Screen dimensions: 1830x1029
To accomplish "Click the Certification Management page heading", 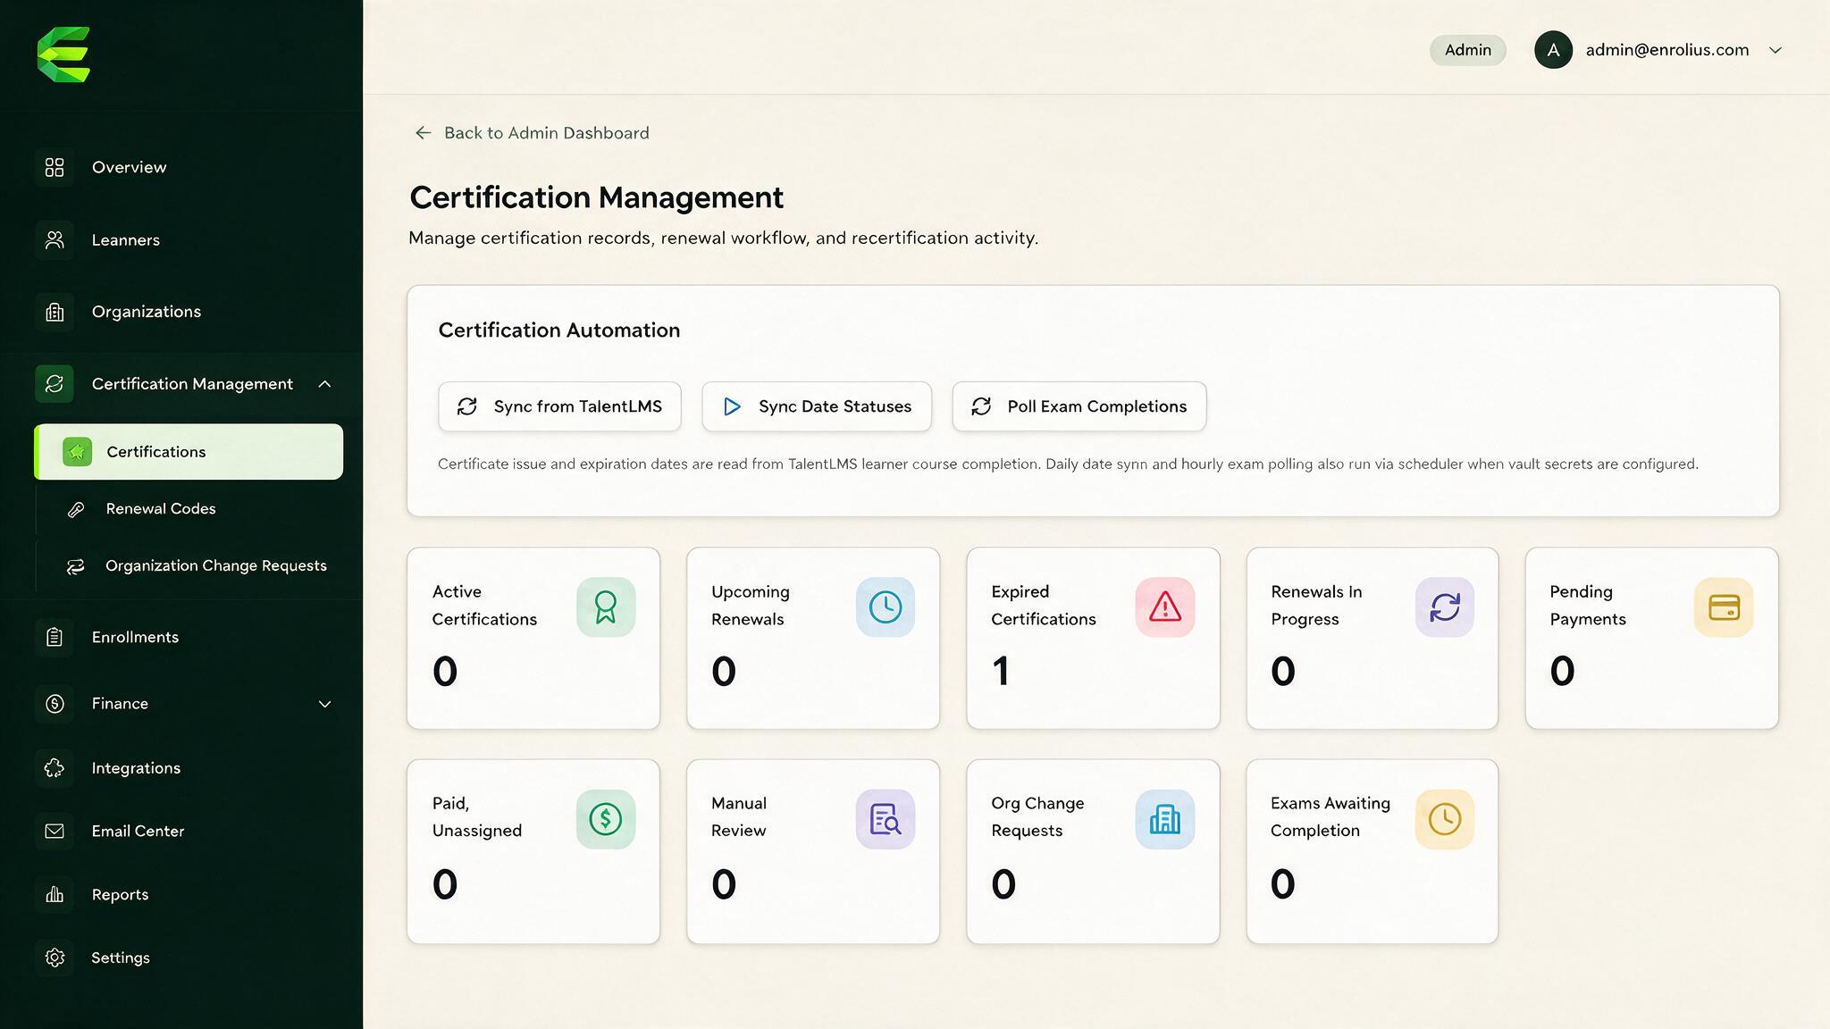I will point(596,197).
